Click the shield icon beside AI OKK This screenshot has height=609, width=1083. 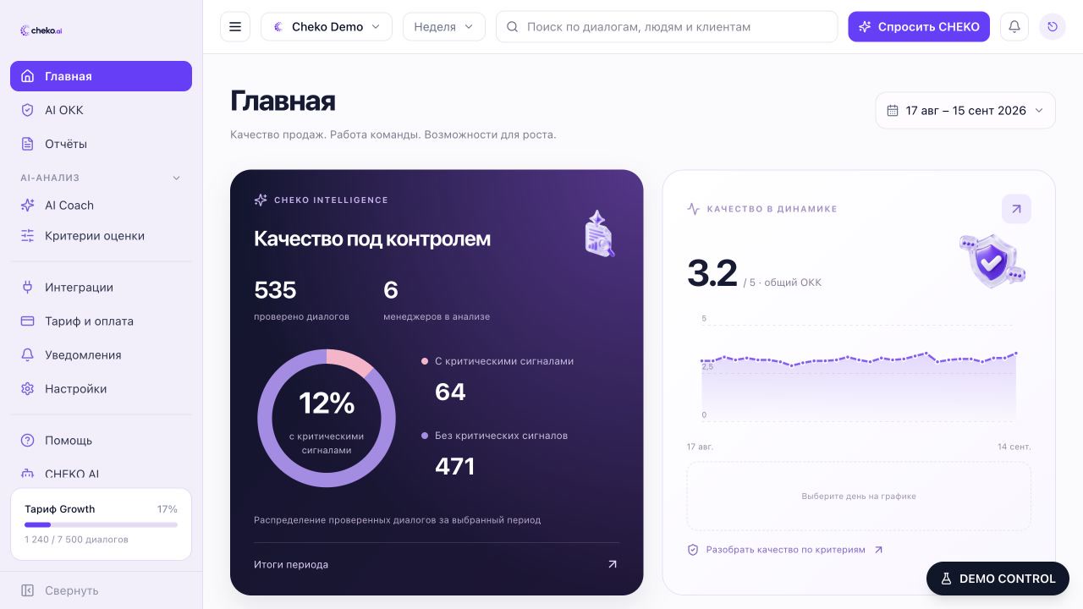click(x=27, y=110)
